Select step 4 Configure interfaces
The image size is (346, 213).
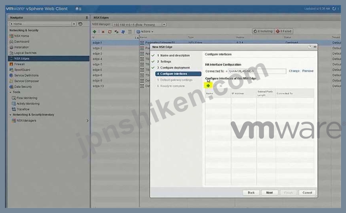coord(178,74)
